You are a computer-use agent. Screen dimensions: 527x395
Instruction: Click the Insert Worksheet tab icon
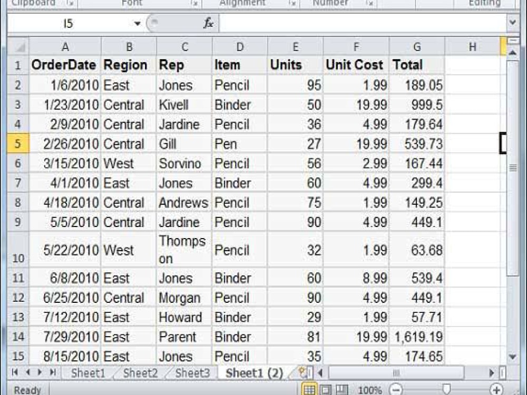[x=302, y=372]
